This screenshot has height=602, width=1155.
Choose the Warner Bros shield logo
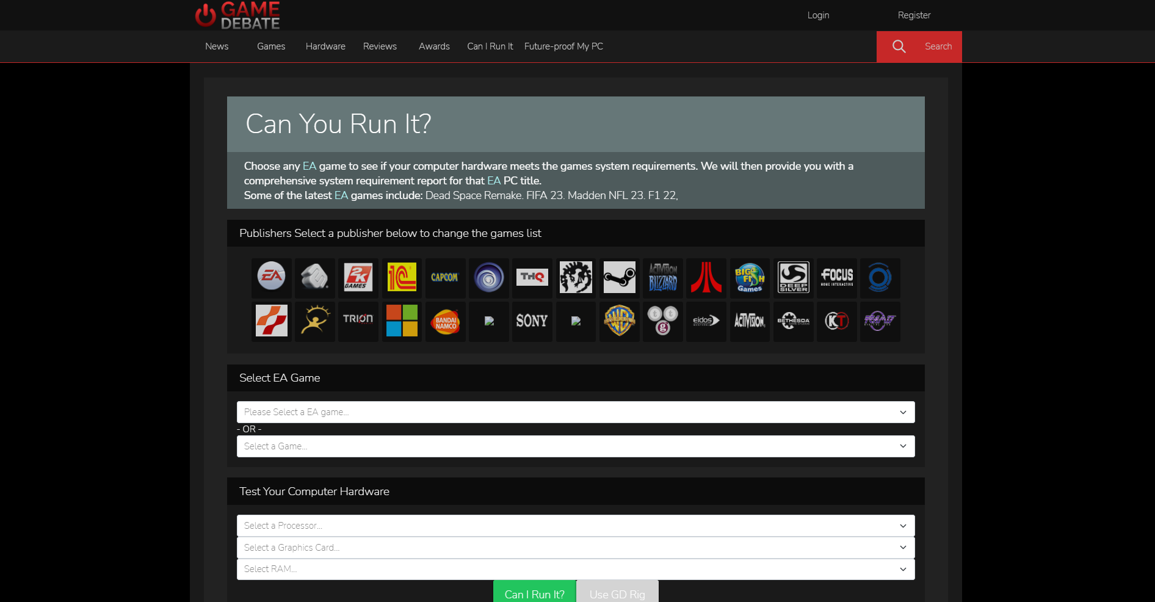click(619, 321)
